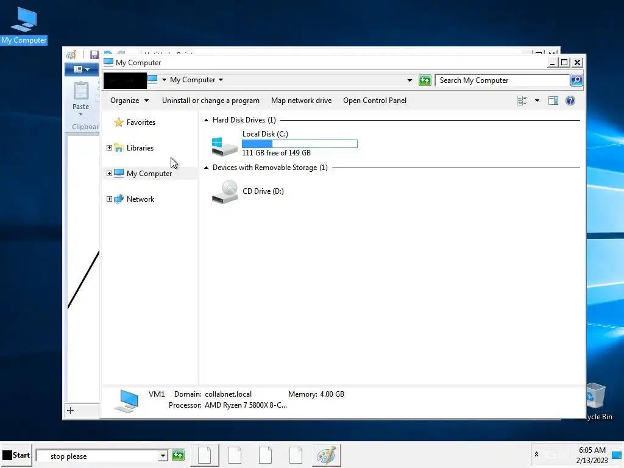Click the blue notification icon beside the clock

click(x=617, y=455)
